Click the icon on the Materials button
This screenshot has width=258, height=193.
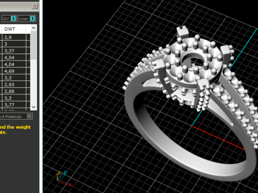click(x=29, y=116)
